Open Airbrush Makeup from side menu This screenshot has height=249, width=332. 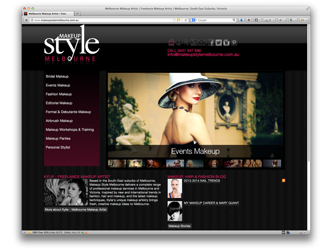click(59, 121)
